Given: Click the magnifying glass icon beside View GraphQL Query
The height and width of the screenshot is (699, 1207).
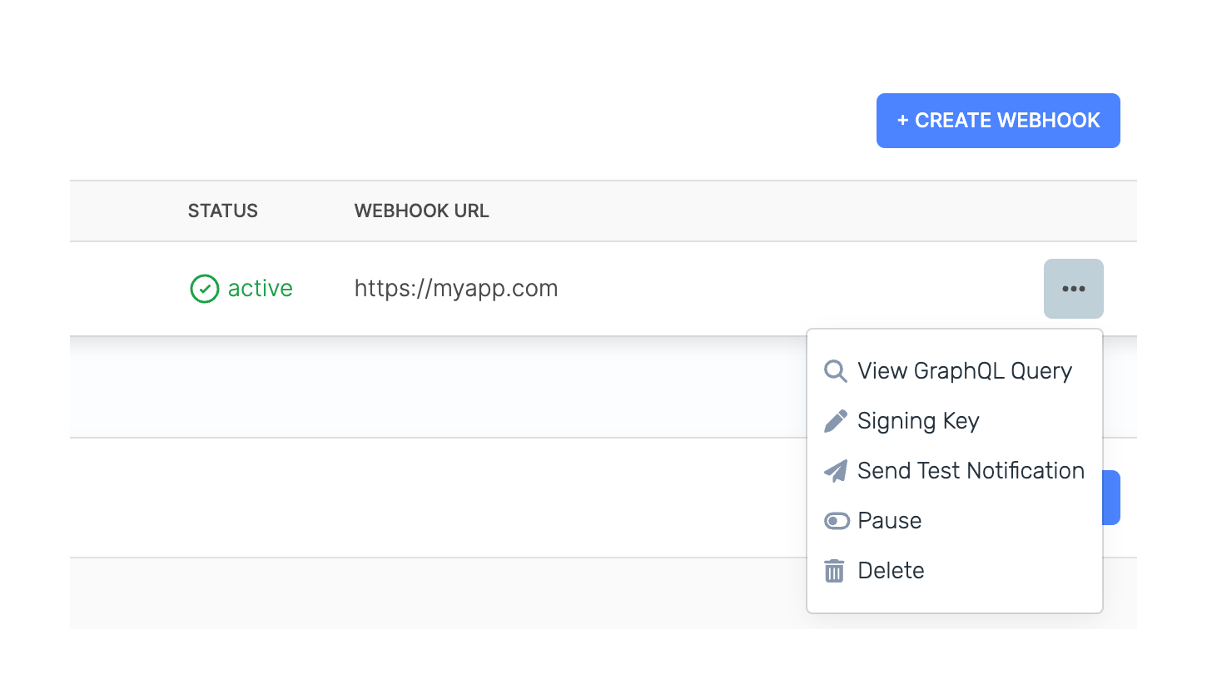Looking at the screenshot, I should tap(835, 371).
